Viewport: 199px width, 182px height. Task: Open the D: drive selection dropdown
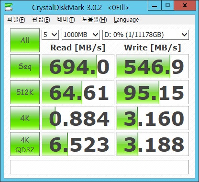145,35
